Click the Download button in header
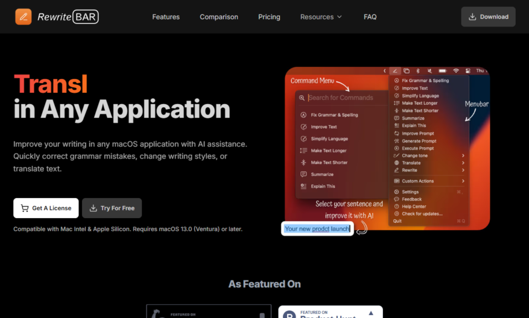This screenshot has width=529, height=318. [x=488, y=17]
